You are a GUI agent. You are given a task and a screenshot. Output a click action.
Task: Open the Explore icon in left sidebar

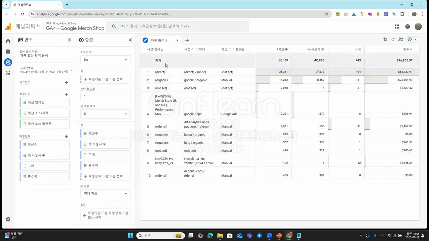[x=8, y=62]
